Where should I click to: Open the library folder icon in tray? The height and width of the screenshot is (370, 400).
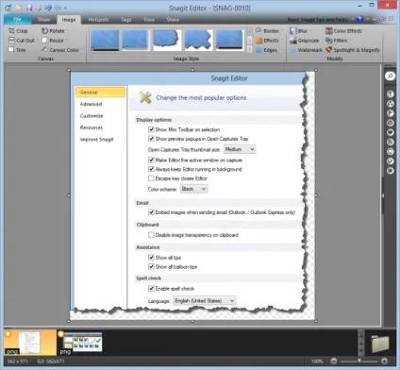(x=380, y=344)
